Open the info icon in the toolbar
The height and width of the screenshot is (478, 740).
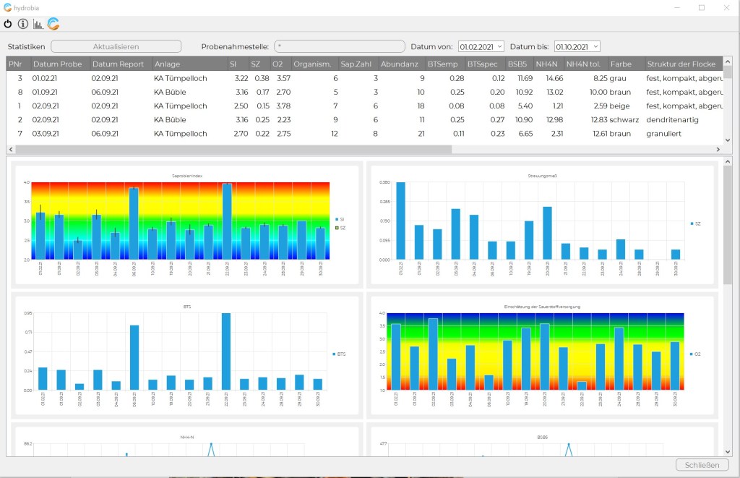coord(23,24)
